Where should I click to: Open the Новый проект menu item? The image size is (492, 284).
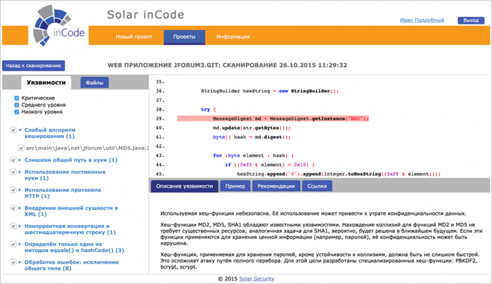pyautogui.click(x=134, y=37)
